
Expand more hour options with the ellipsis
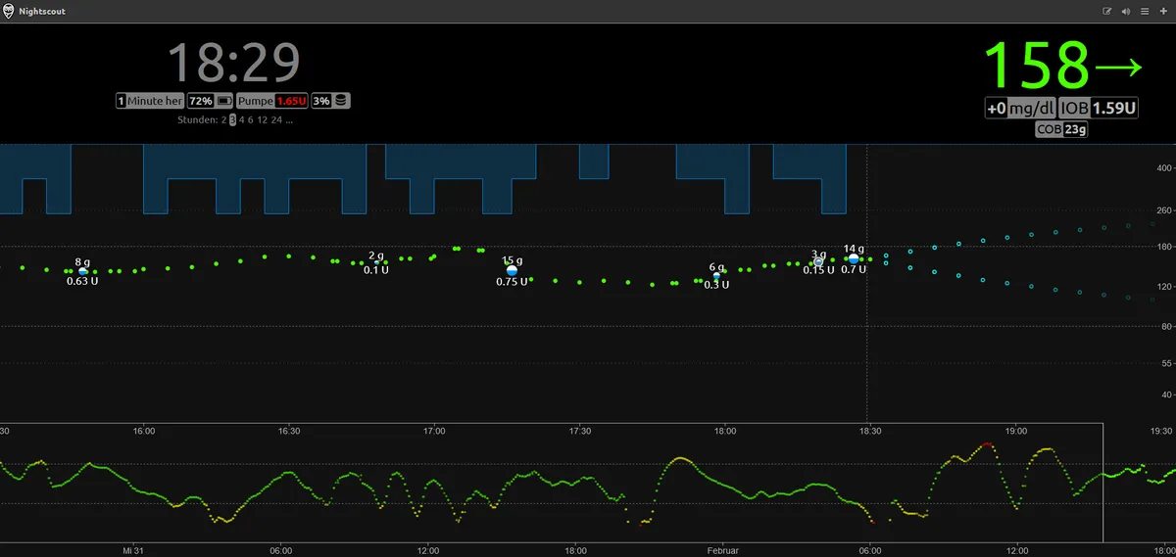289,120
